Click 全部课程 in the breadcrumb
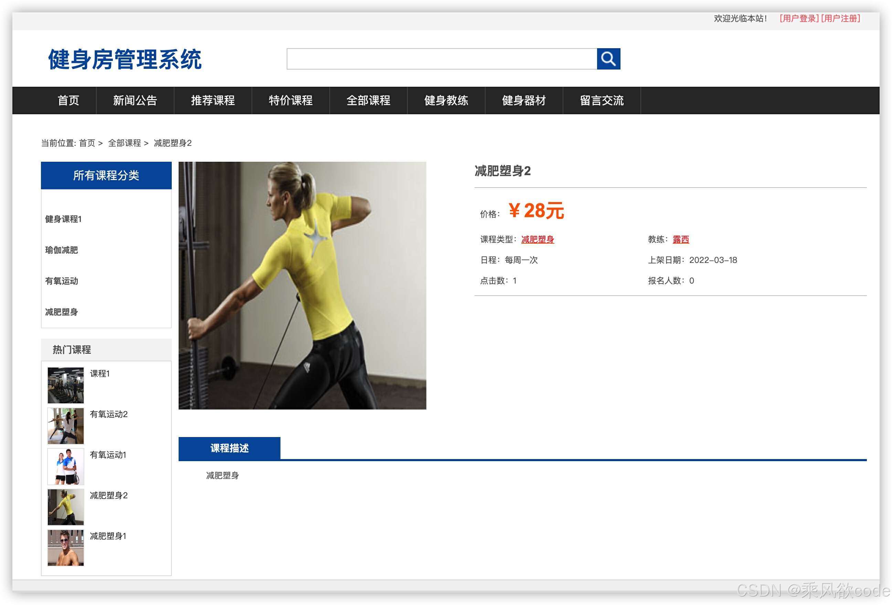892x605 pixels. pos(124,143)
